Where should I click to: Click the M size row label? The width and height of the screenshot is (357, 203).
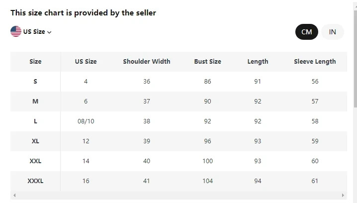click(x=35, y=101)
